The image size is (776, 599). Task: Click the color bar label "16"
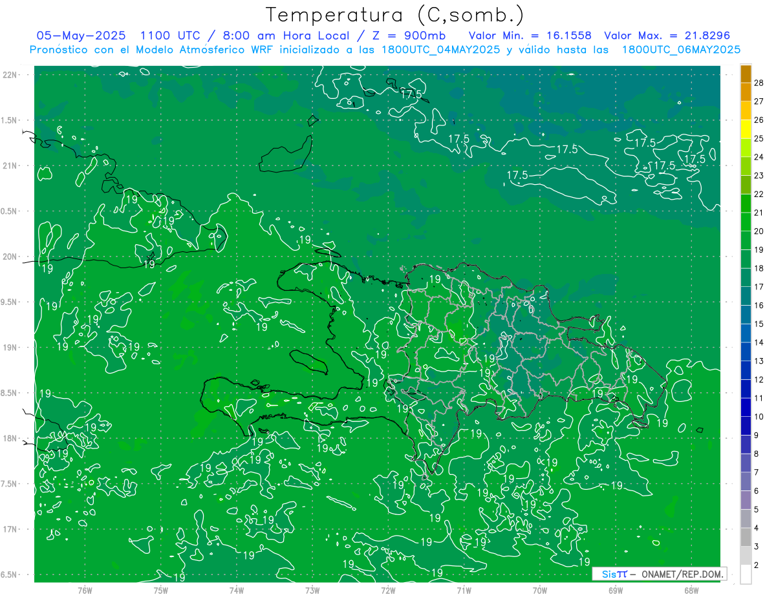coord(759,305)
